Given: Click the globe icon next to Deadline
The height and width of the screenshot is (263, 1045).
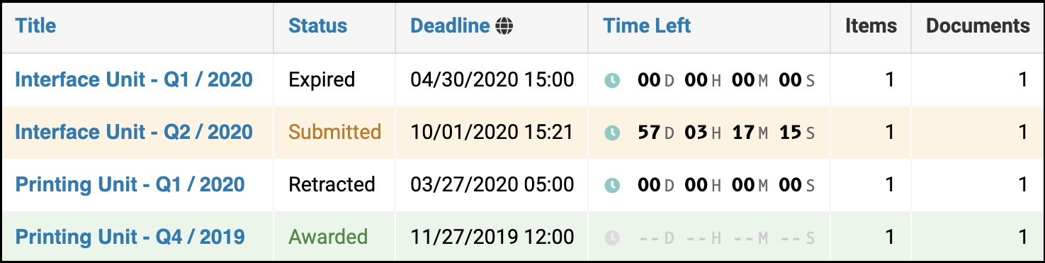Looking at the screenshot, I should point(504,27).
